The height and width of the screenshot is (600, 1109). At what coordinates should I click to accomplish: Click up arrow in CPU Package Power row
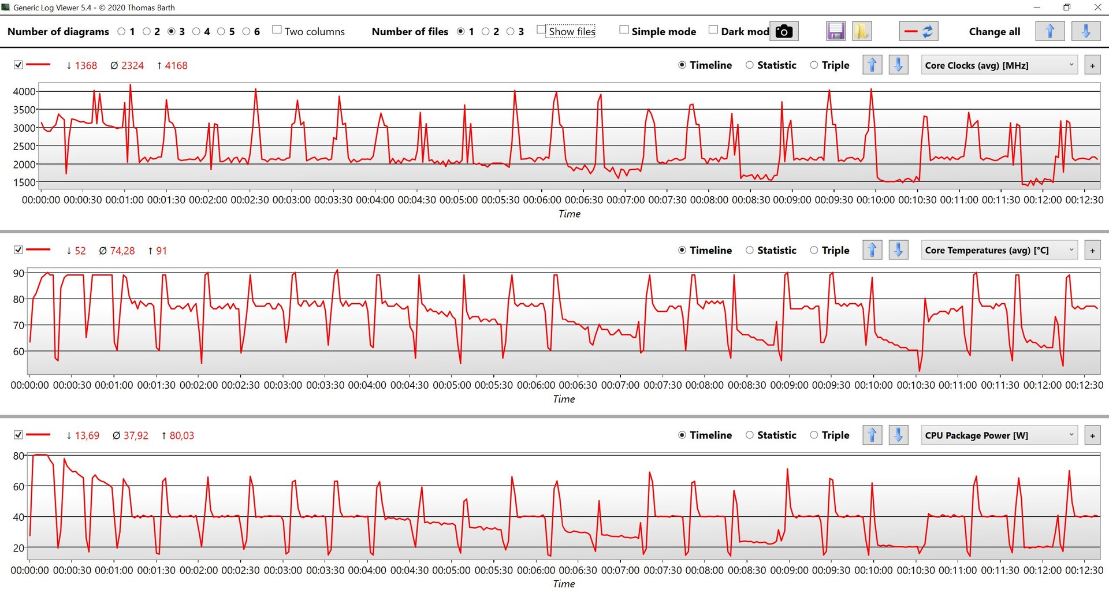coord(872,435)
